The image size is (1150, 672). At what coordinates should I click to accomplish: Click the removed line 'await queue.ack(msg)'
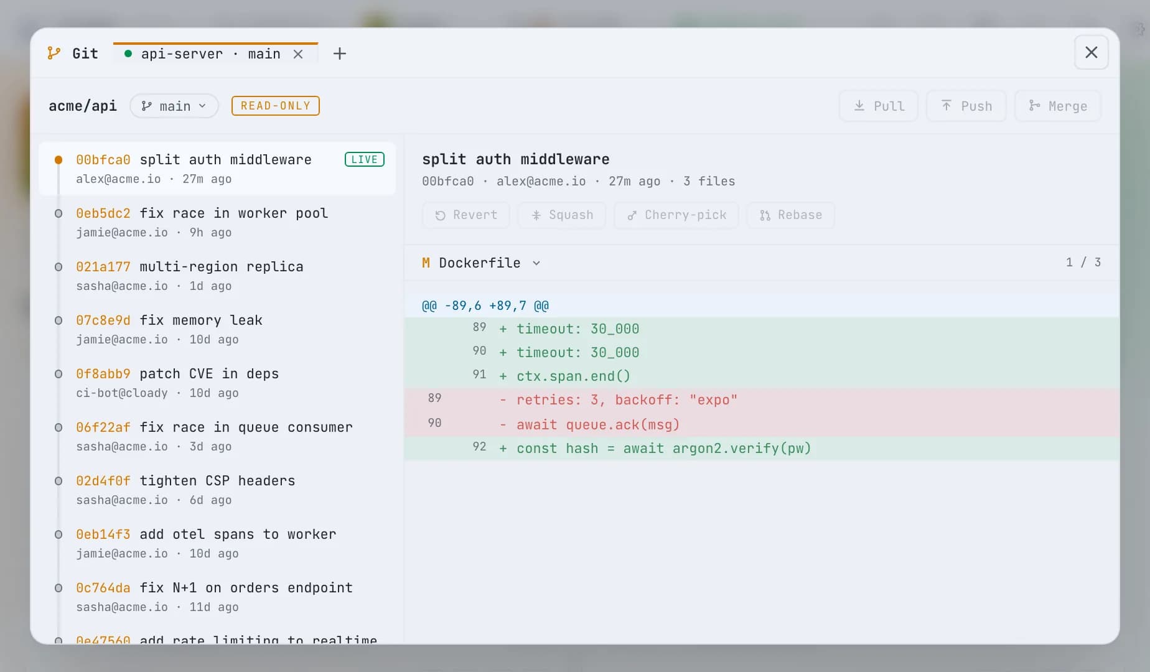(761, 424)
